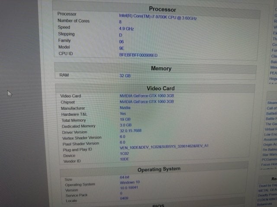Click the Number of Cores label
This screenshot has width=277, height=207.
tap(74, 21)
